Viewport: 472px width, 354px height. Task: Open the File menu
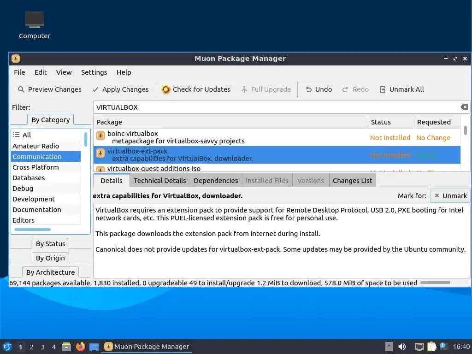(19, 72)
